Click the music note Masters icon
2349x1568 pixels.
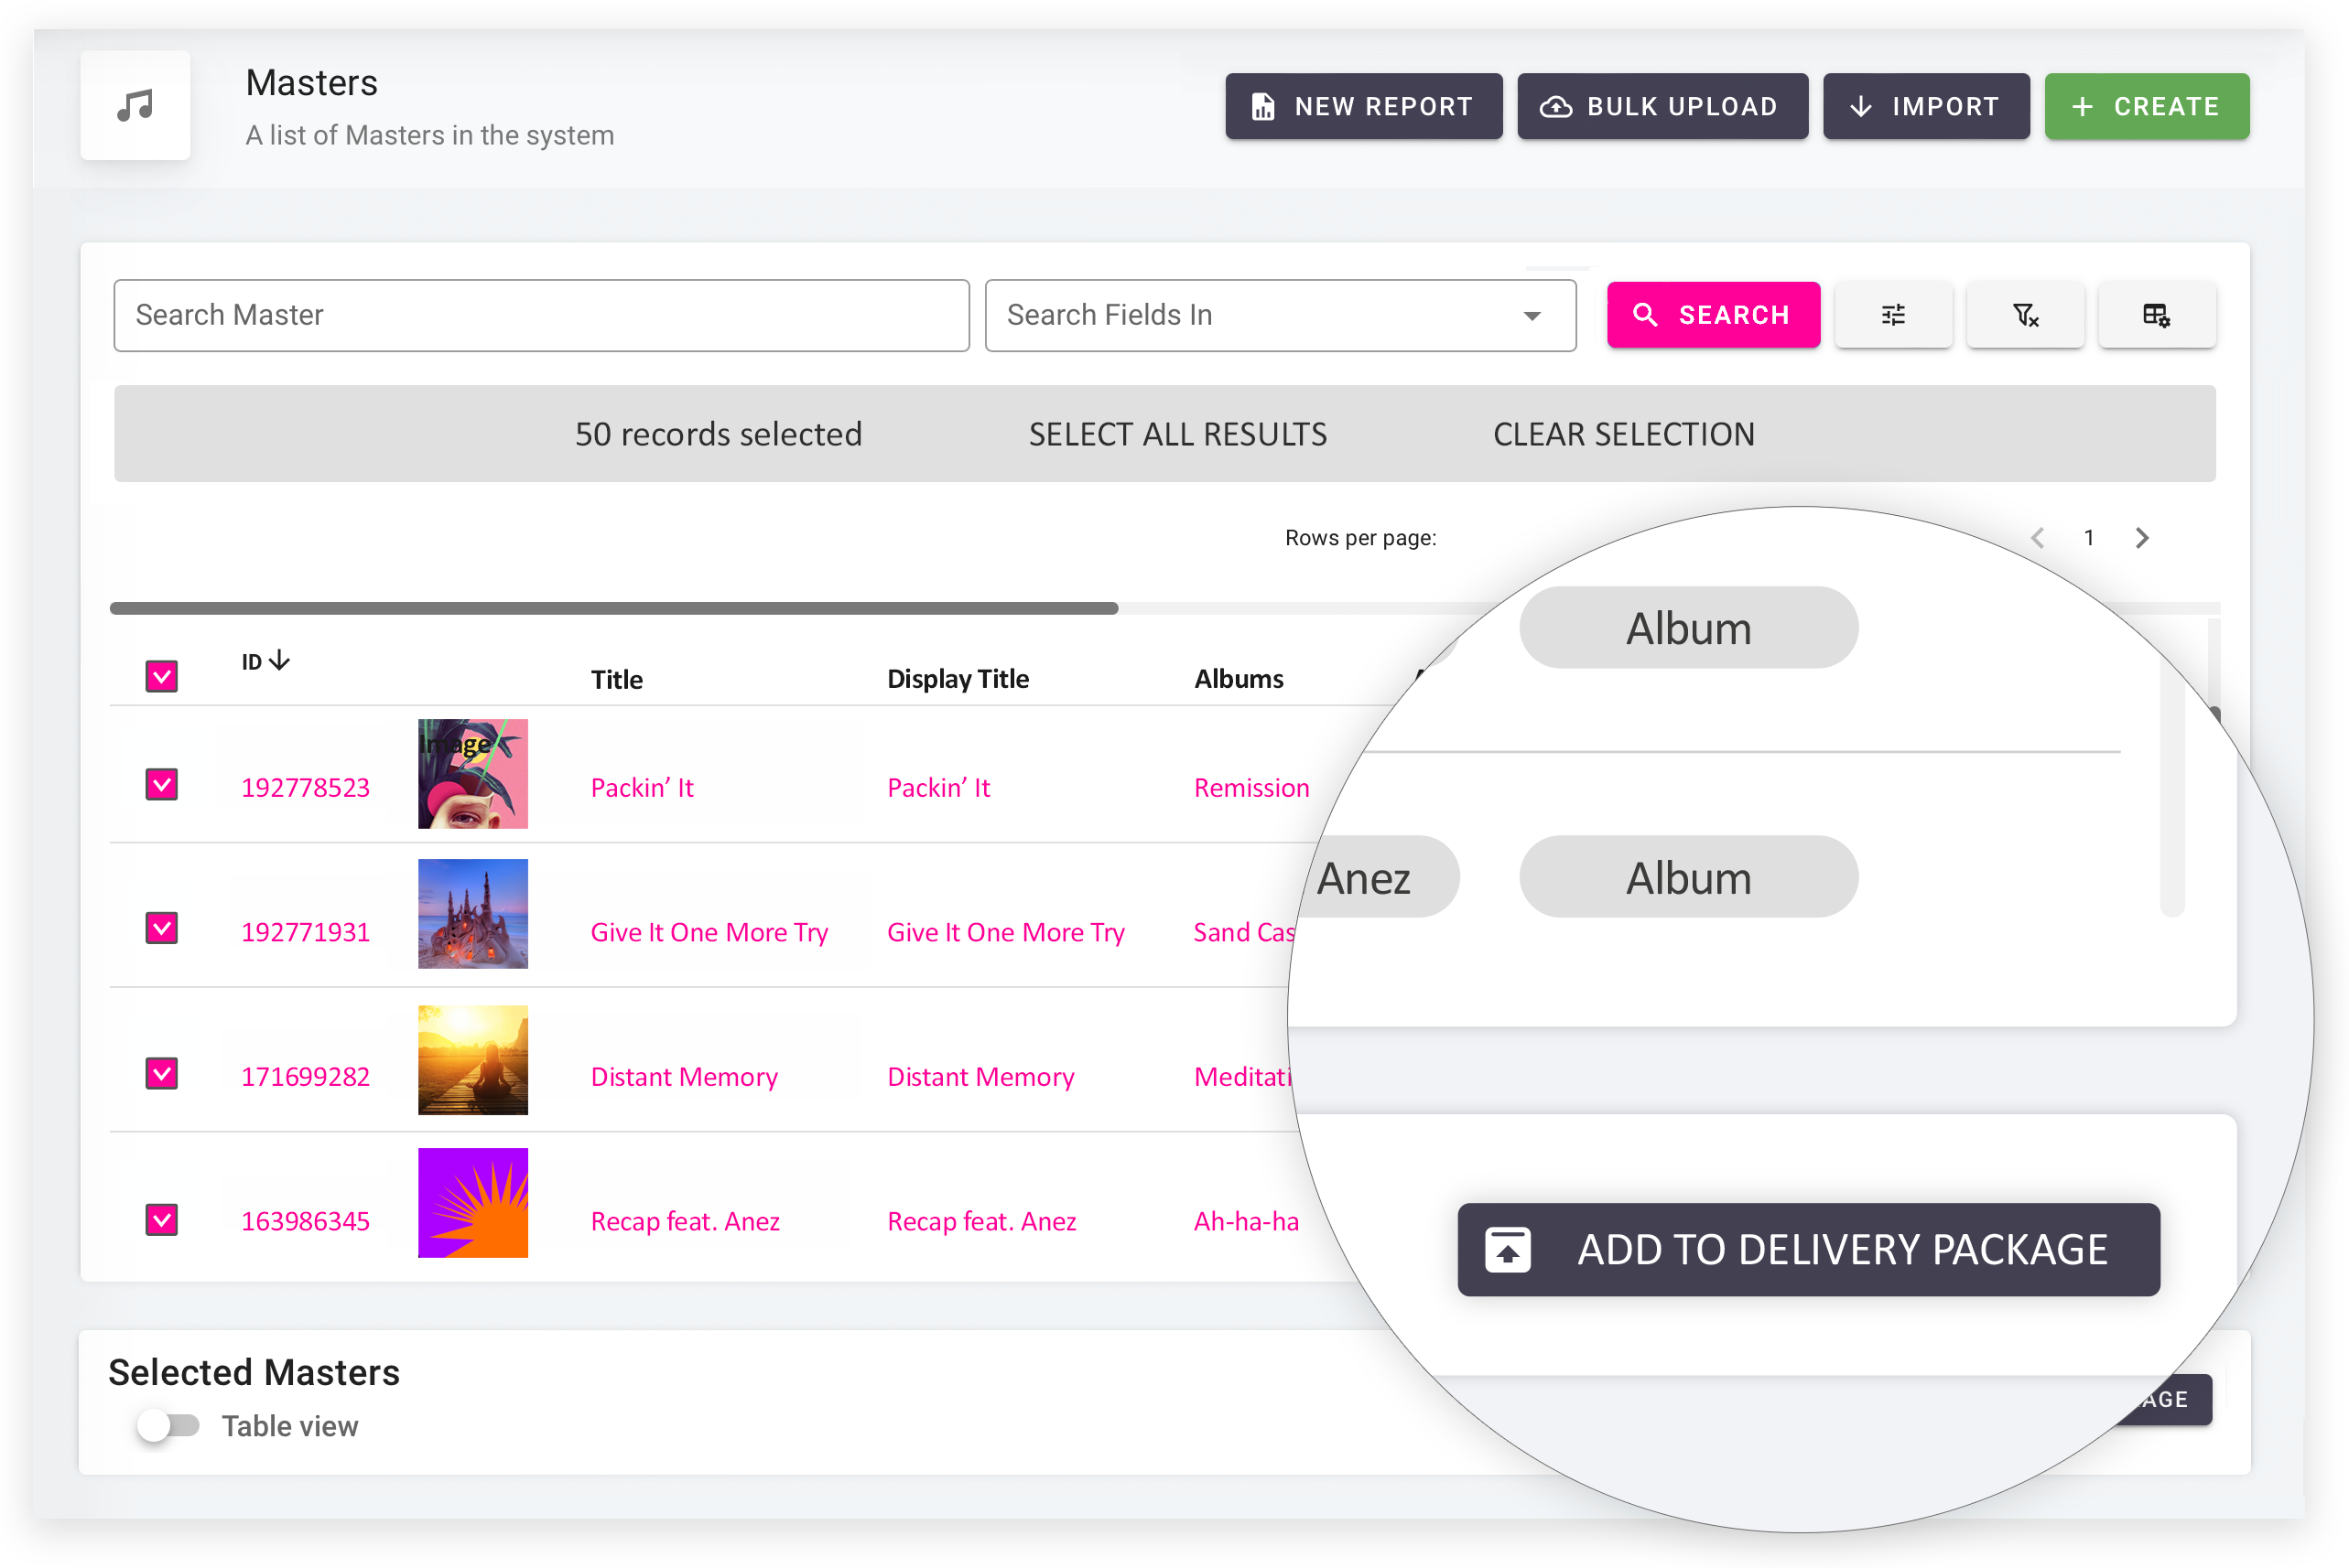point(135,105)
